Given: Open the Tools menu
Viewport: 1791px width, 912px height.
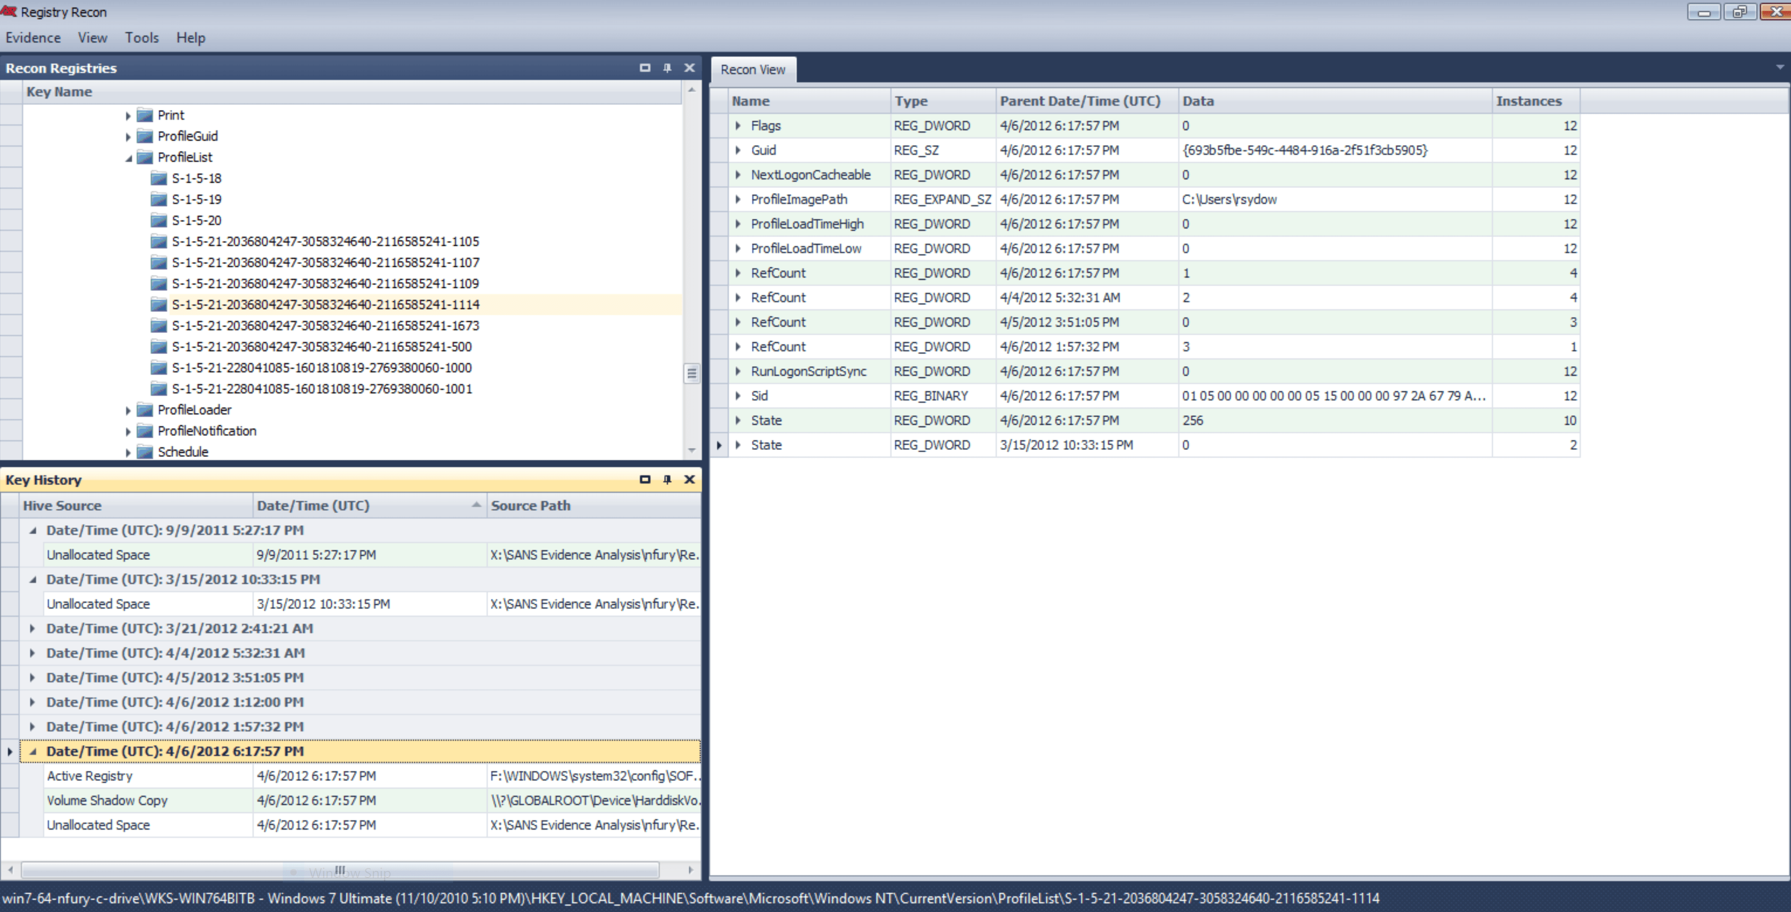Looking at the screenshot, I should pyautogui.click(x=141, y=37).
